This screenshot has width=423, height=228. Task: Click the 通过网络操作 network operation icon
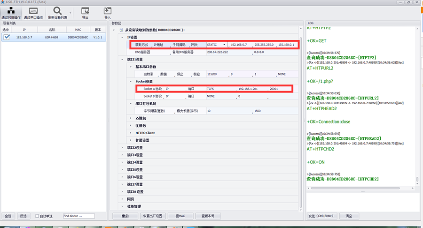tap(10, 10)
